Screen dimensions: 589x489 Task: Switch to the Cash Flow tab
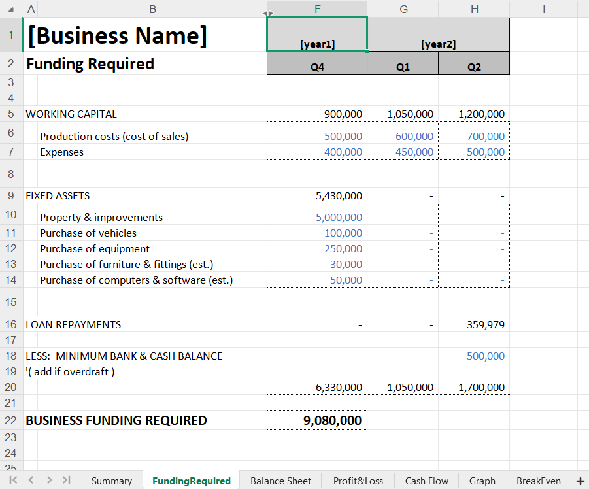426,481
